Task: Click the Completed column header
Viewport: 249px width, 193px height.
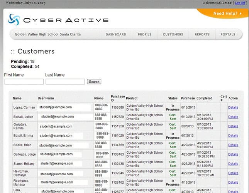Action: (204, 98)
